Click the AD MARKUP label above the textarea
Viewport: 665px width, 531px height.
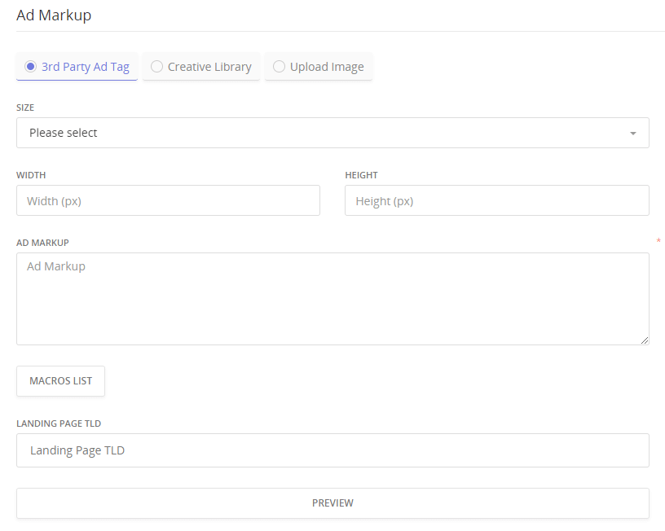42,243
